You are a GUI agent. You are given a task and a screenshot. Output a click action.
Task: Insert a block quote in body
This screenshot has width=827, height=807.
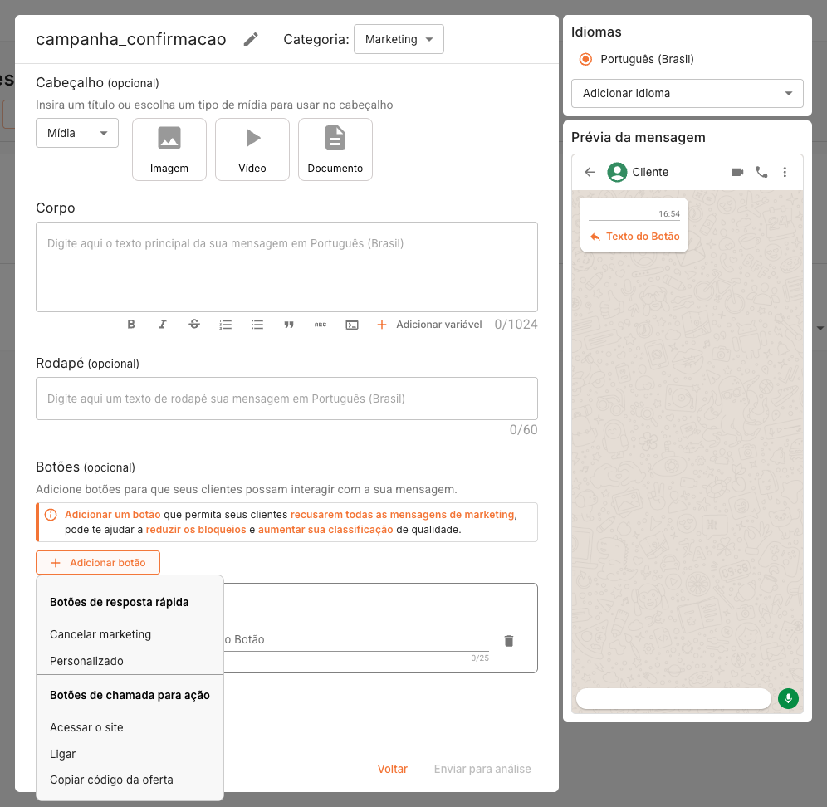point(289,325)
